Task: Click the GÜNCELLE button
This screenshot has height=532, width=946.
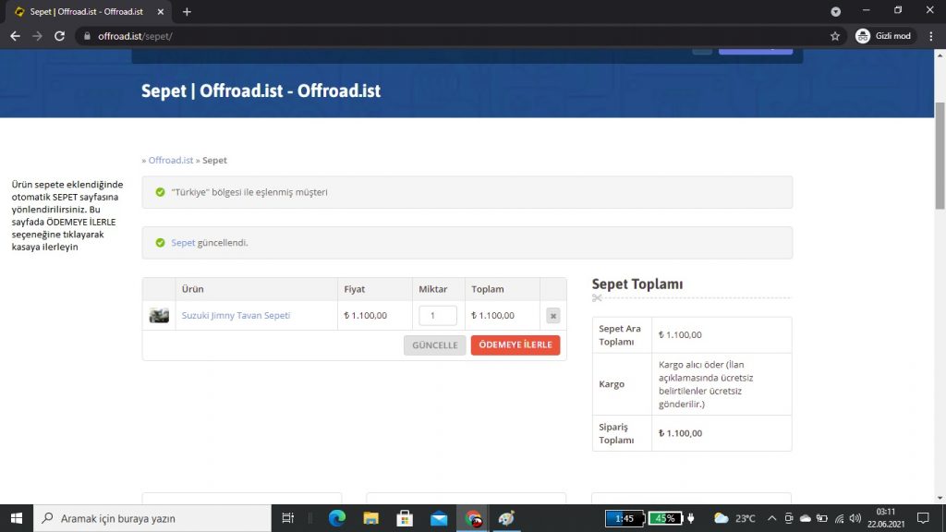Action: tap(434, 345)
